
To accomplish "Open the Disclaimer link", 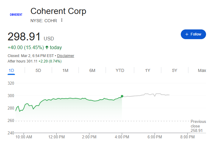I will click(x=65, y=56).
